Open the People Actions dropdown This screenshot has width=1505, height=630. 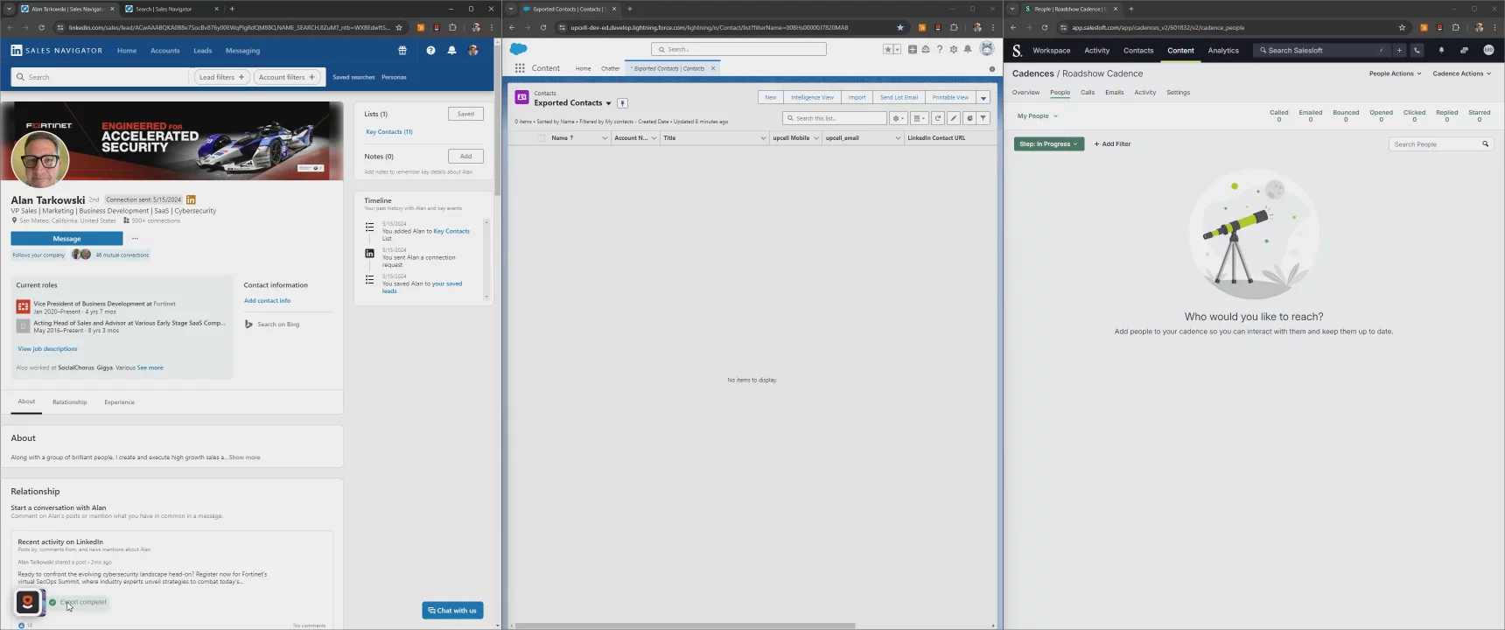pyautogui.click(x=1395, y=73)
